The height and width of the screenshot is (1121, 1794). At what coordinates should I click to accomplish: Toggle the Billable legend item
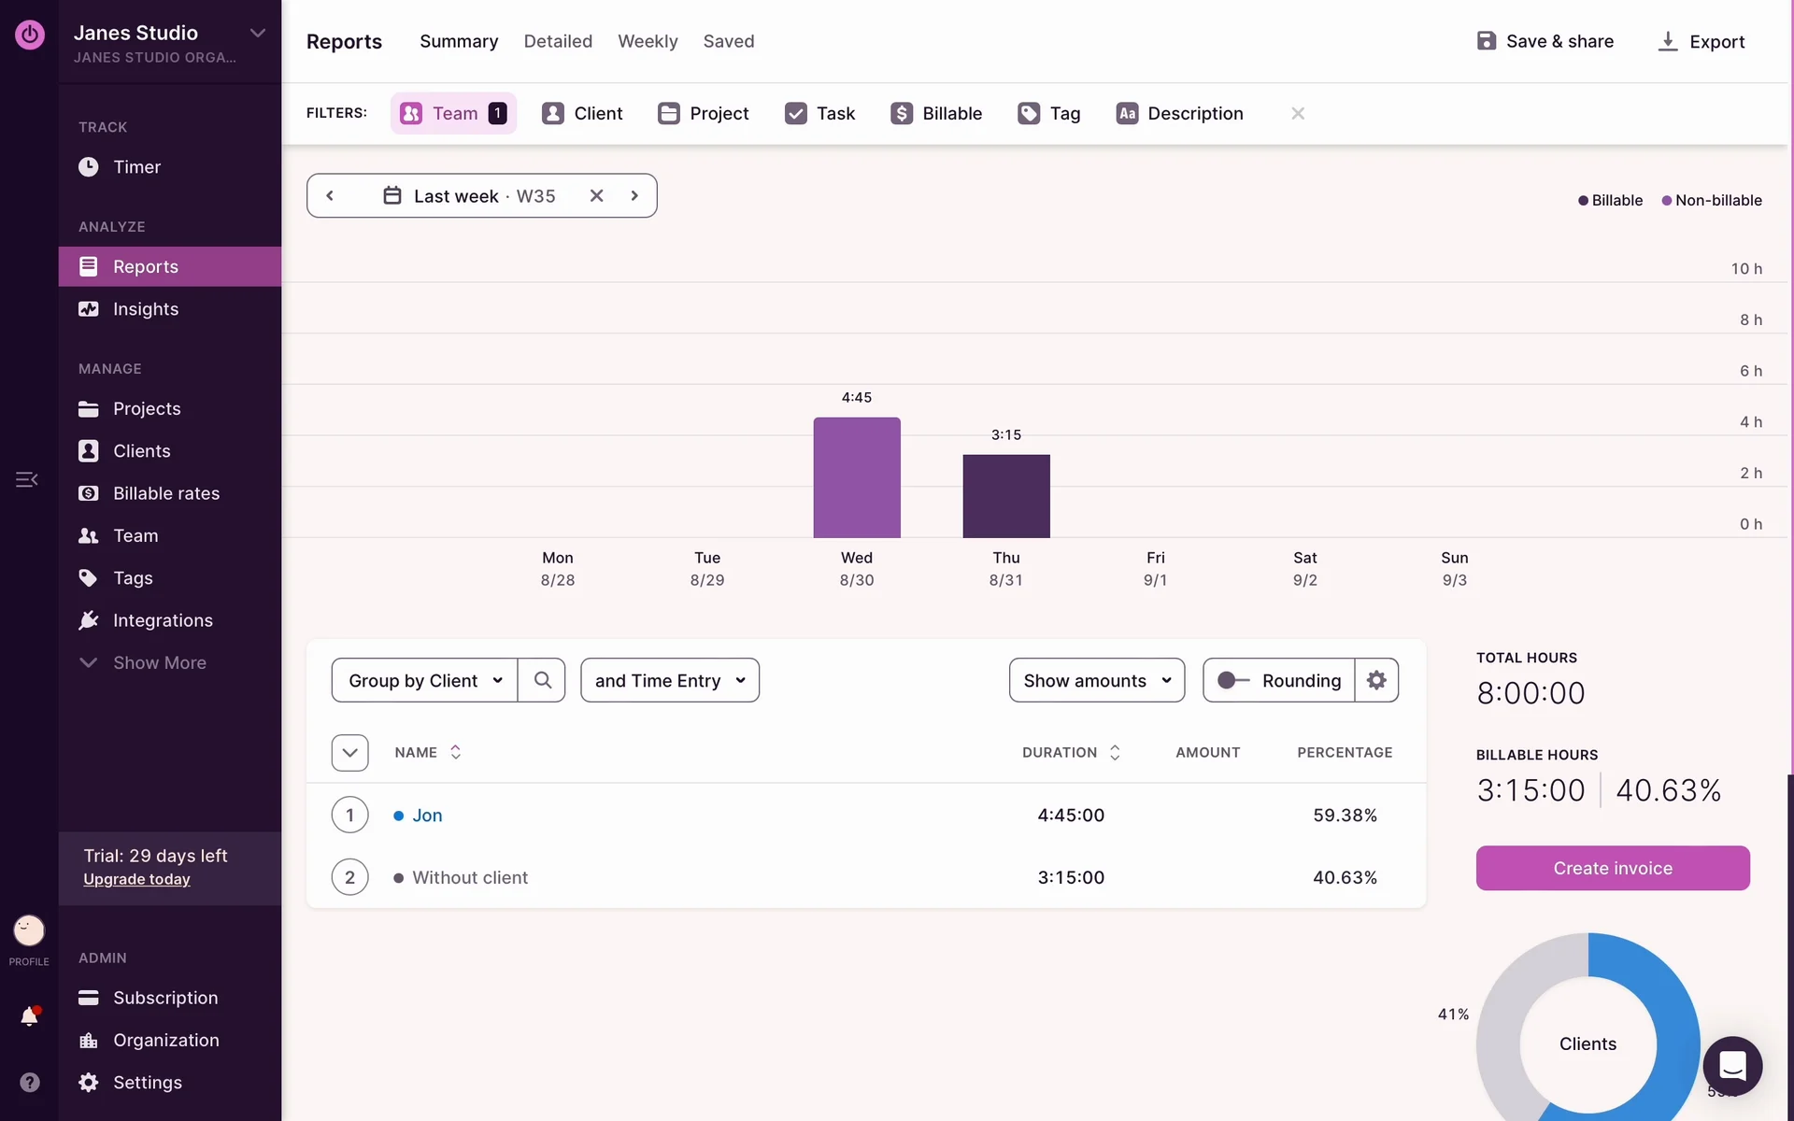point(1610,200)
